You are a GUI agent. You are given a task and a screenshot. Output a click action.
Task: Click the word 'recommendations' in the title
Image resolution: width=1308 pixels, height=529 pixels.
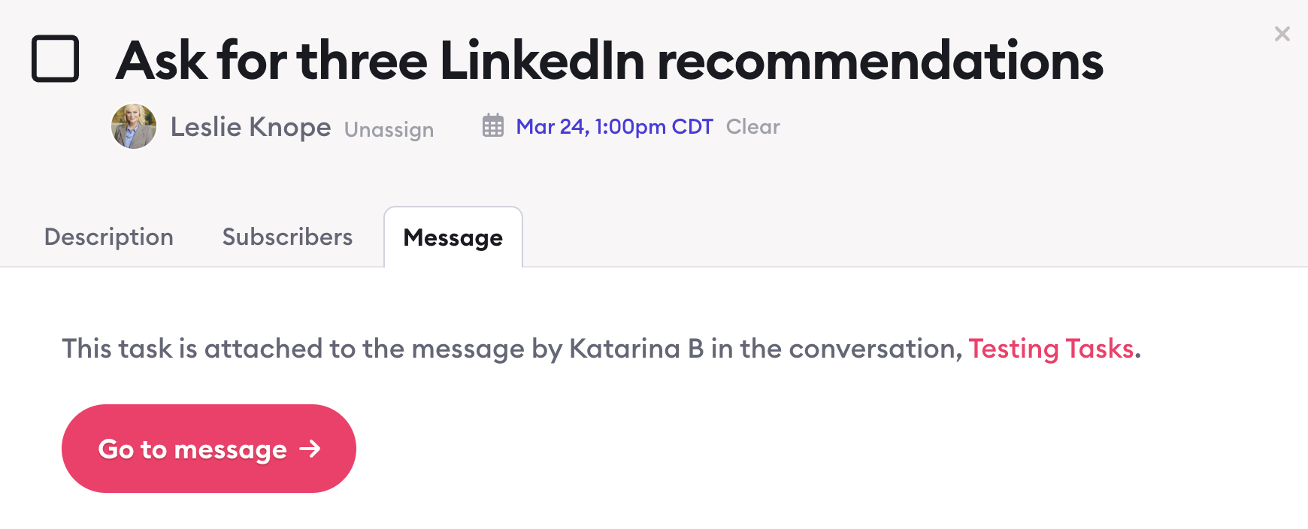point(880,60)
